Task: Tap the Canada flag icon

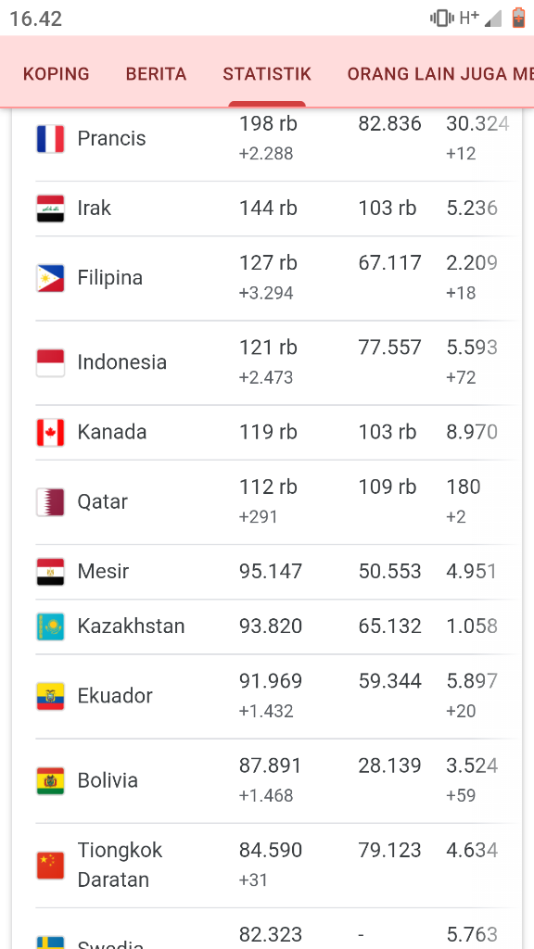Action: 50,432
